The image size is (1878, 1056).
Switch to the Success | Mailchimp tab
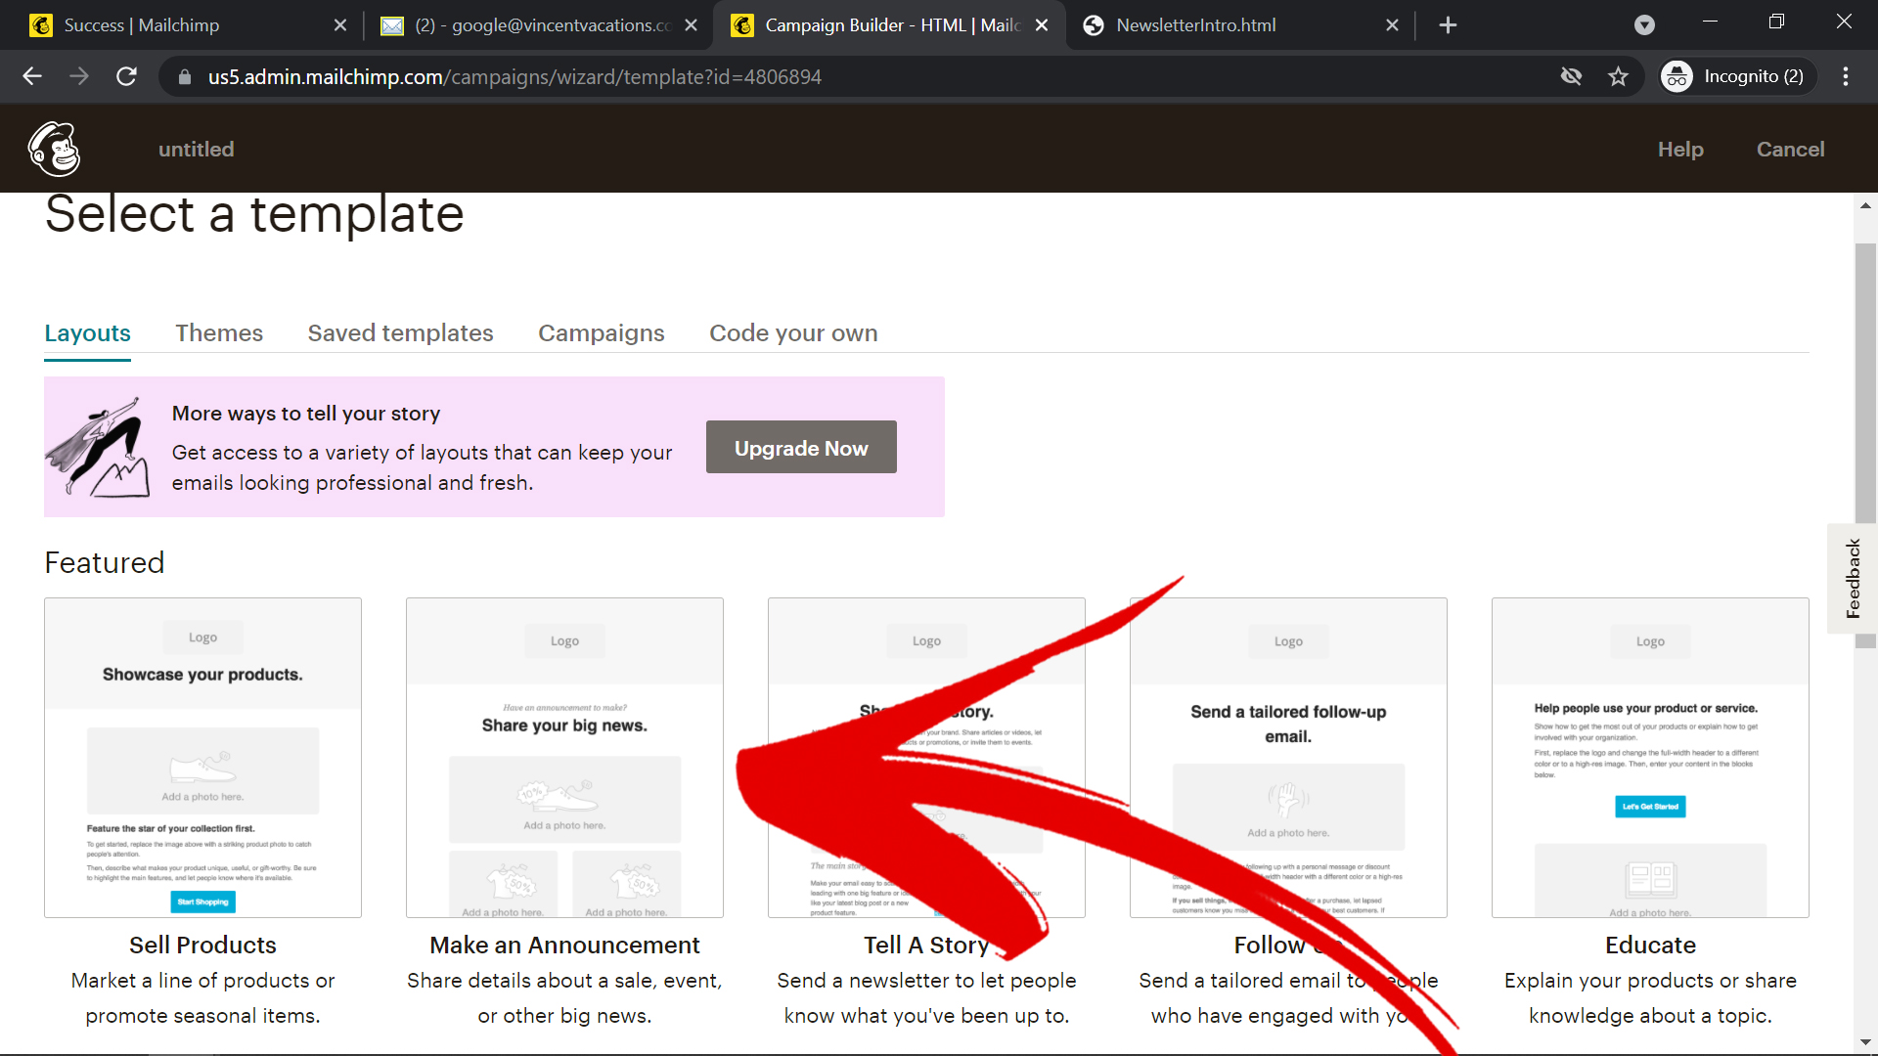[186, 25]
